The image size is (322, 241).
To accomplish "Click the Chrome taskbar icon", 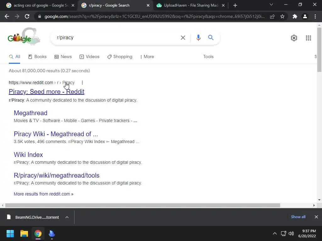I will coord(38,233).
